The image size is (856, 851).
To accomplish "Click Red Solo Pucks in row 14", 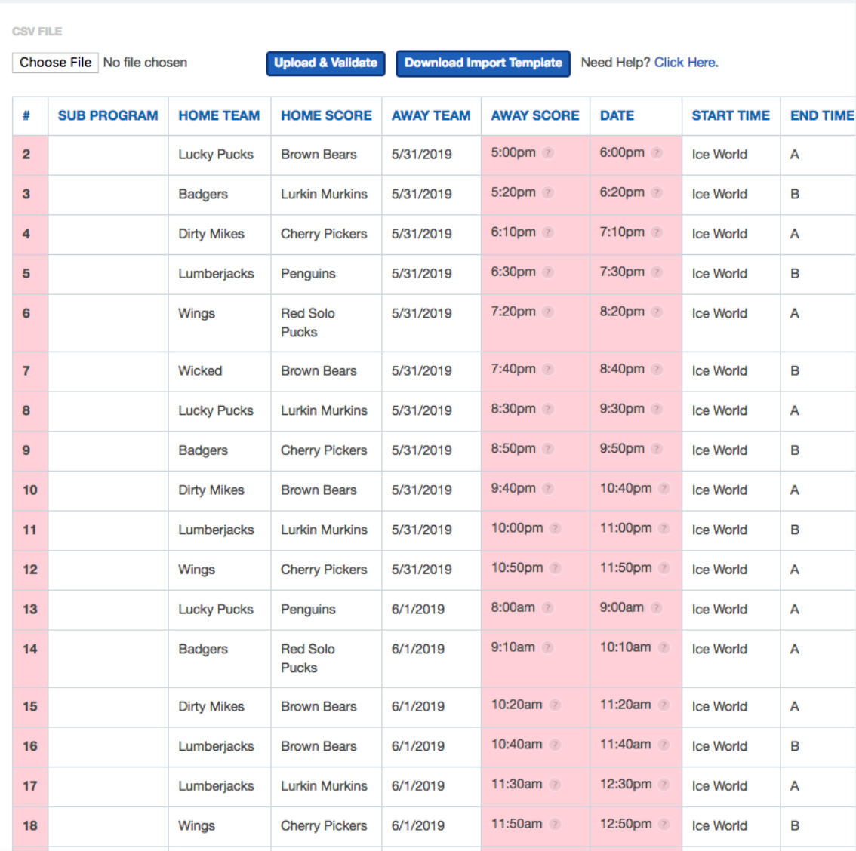I will (x=308, y=658).
